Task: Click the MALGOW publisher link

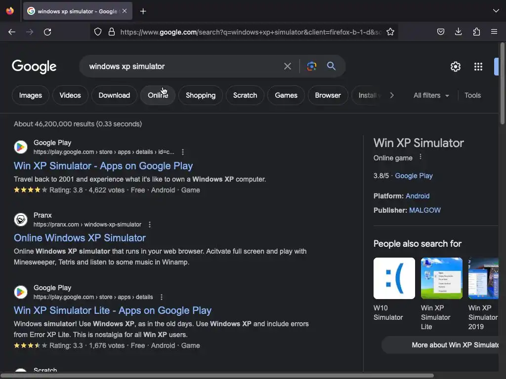Action: coord(424,210)
